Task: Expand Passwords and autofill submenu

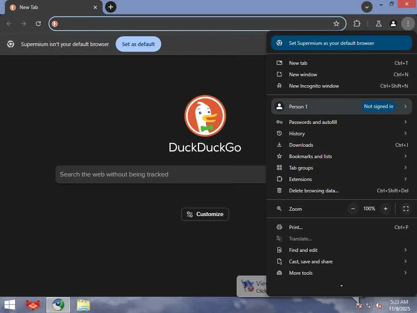Action: click(x=342, y=122)
